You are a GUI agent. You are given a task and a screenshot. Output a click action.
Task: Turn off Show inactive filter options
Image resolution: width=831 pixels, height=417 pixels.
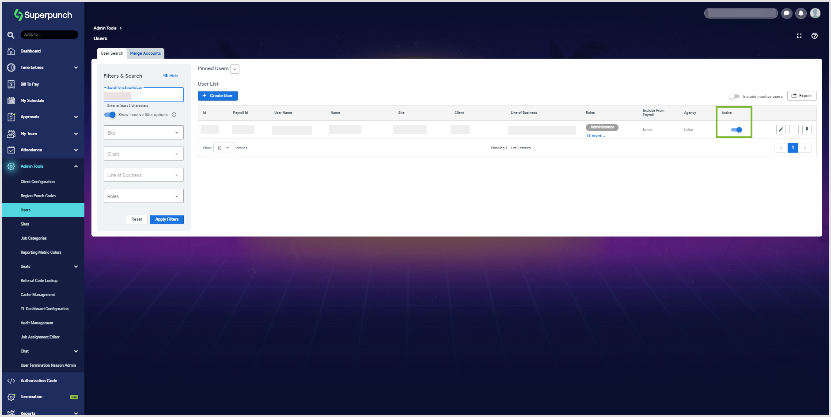(x=110, y=115)
